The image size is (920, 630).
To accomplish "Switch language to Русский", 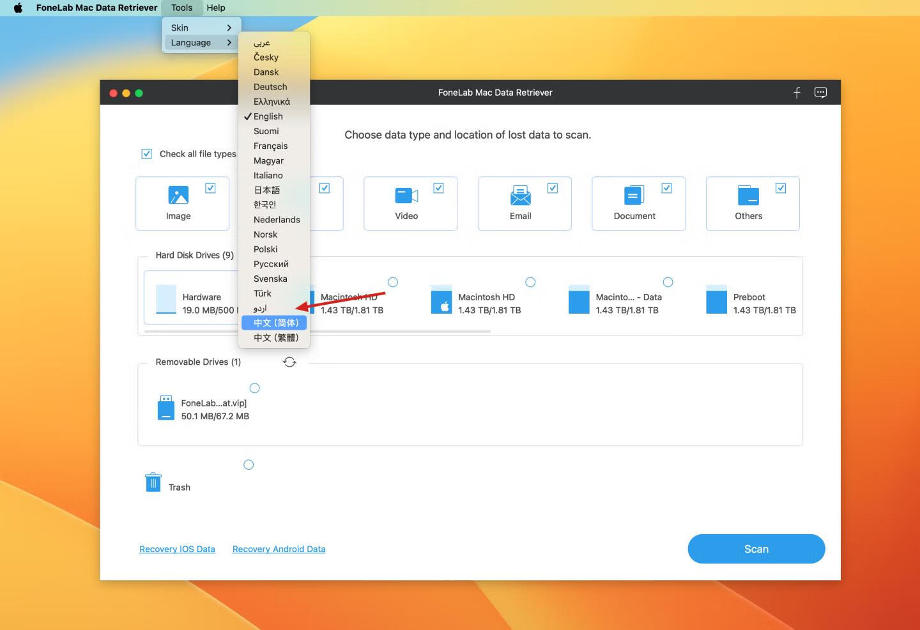I will 274,264.
